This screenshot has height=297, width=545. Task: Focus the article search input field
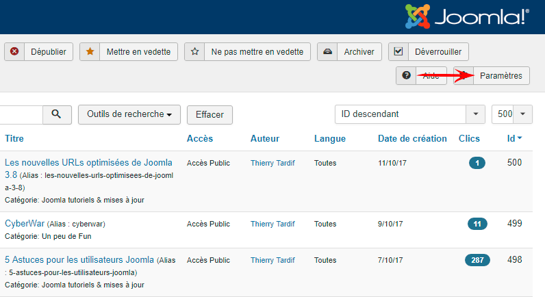21,114
